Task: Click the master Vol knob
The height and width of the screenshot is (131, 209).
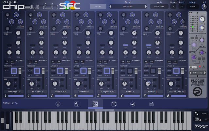Action: point(204,7)
